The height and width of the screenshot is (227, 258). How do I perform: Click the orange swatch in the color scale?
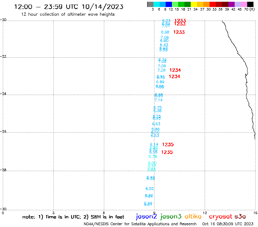click(x=206, y=4)
